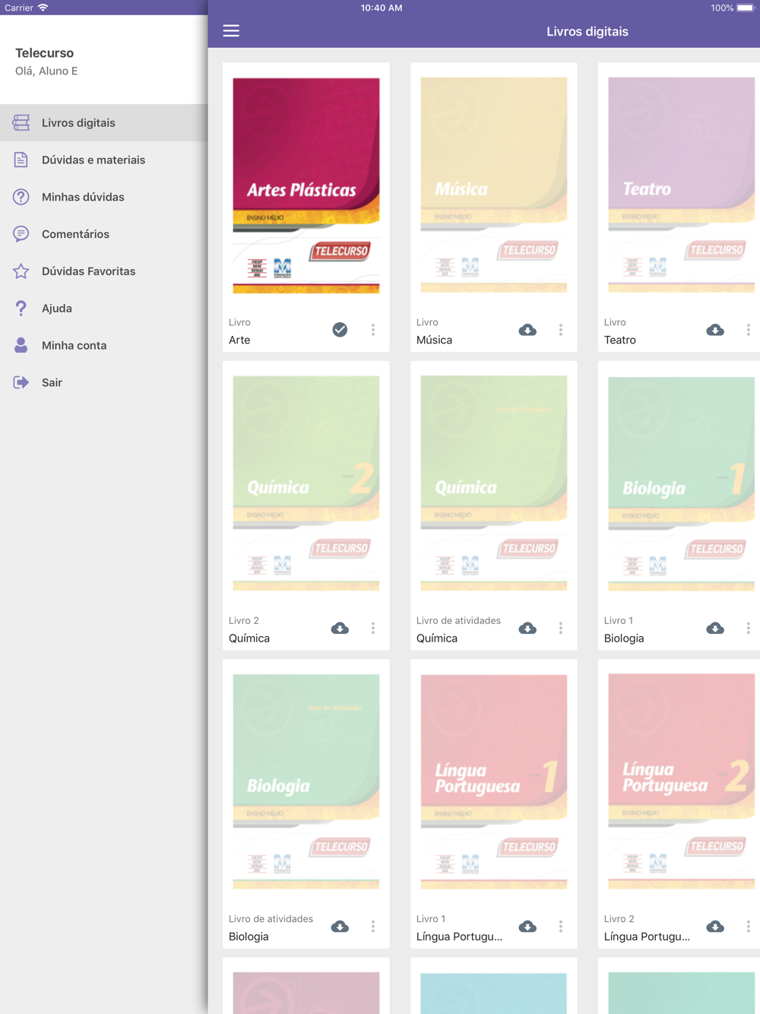760x1014 pixels.
Task: Select Livros digitais in the side menu
Action: click(104, 122)
